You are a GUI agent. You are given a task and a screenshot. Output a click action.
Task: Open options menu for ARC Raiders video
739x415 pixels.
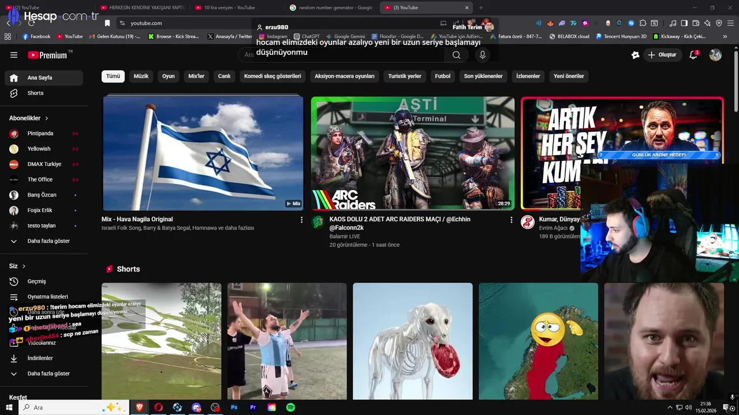tap(511, 220)
